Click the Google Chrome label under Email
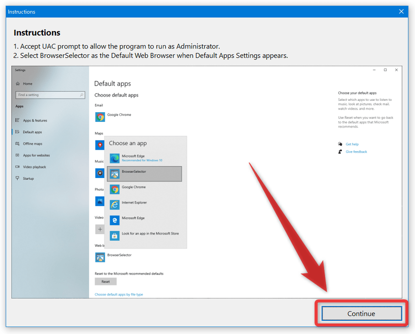This screenshot has width=415, height=334. click(119, 115)
